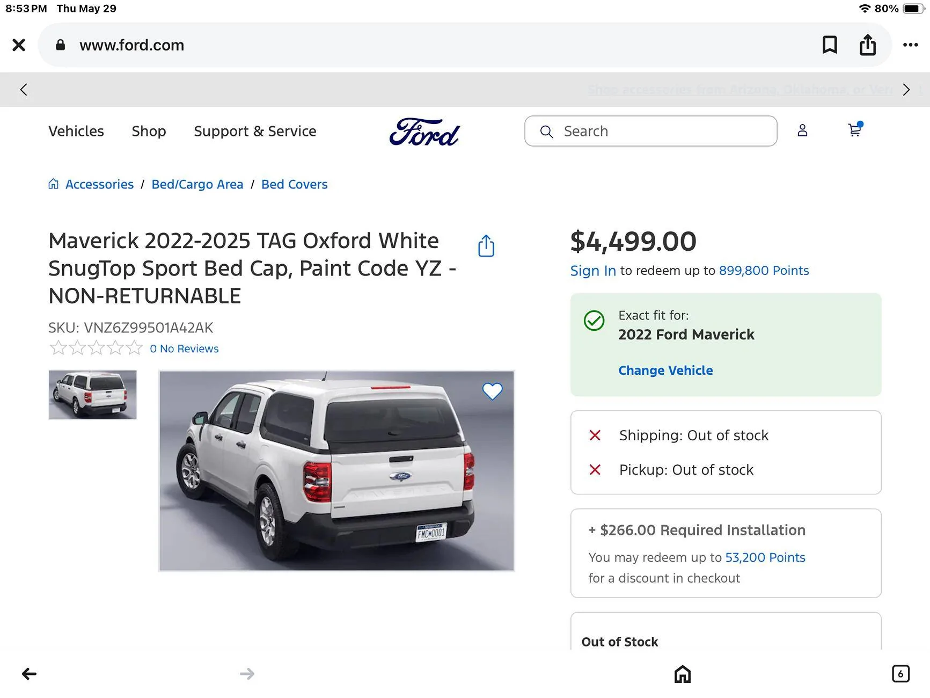Navigate back with bottom arrow
The height and width of the screenshot is (698, 930).
pyautogui.click(x=29, y=674)
